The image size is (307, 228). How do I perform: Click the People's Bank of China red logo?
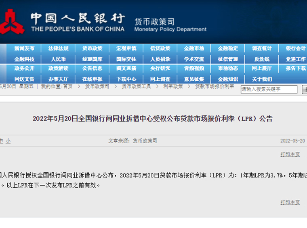[x=12, y=21]
